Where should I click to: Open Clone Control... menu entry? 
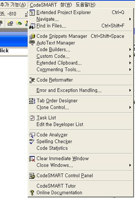(x=81, y=107)
